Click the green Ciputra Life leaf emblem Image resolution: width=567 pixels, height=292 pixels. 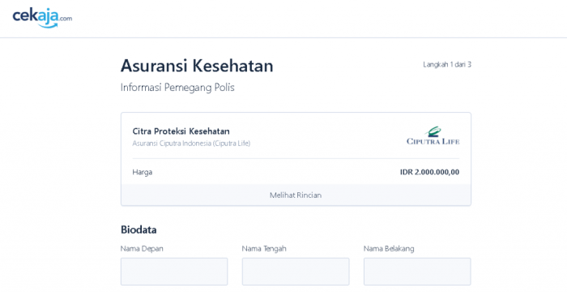pos(433,131)
